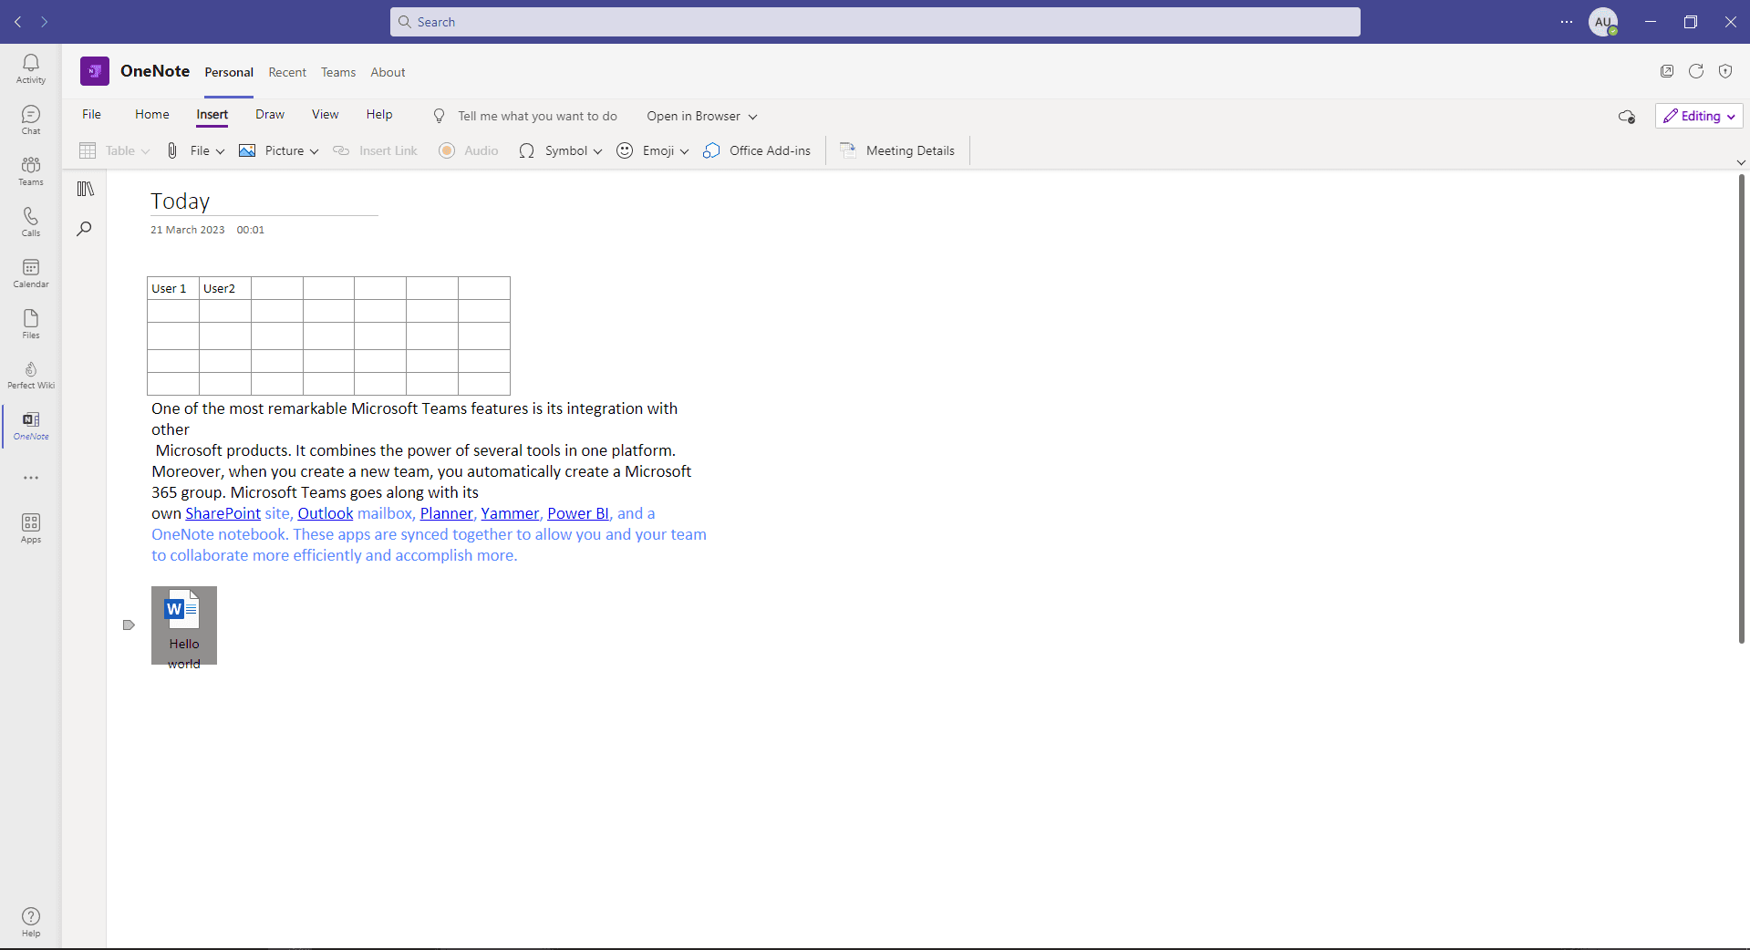Open the Activity bell icon
The width and height of the screenshot is (1750, 950).
pyautogui.click(x=31, y=68)
